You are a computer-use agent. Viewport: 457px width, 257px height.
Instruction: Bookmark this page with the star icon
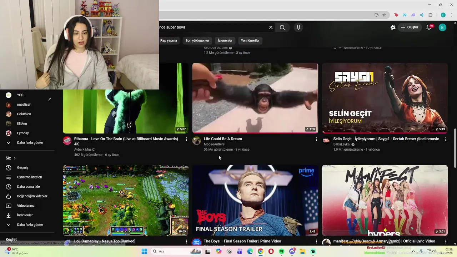click(x=384, y=15)
